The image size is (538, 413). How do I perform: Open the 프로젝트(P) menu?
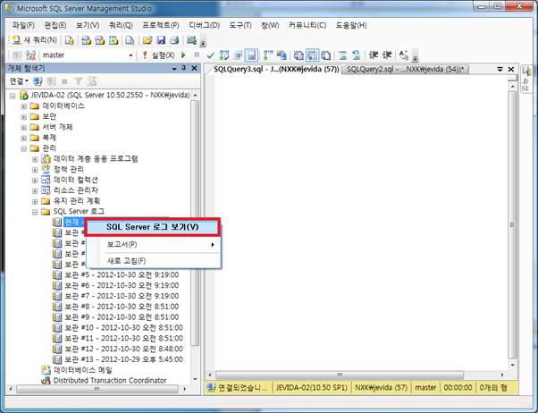pos(161,25)
